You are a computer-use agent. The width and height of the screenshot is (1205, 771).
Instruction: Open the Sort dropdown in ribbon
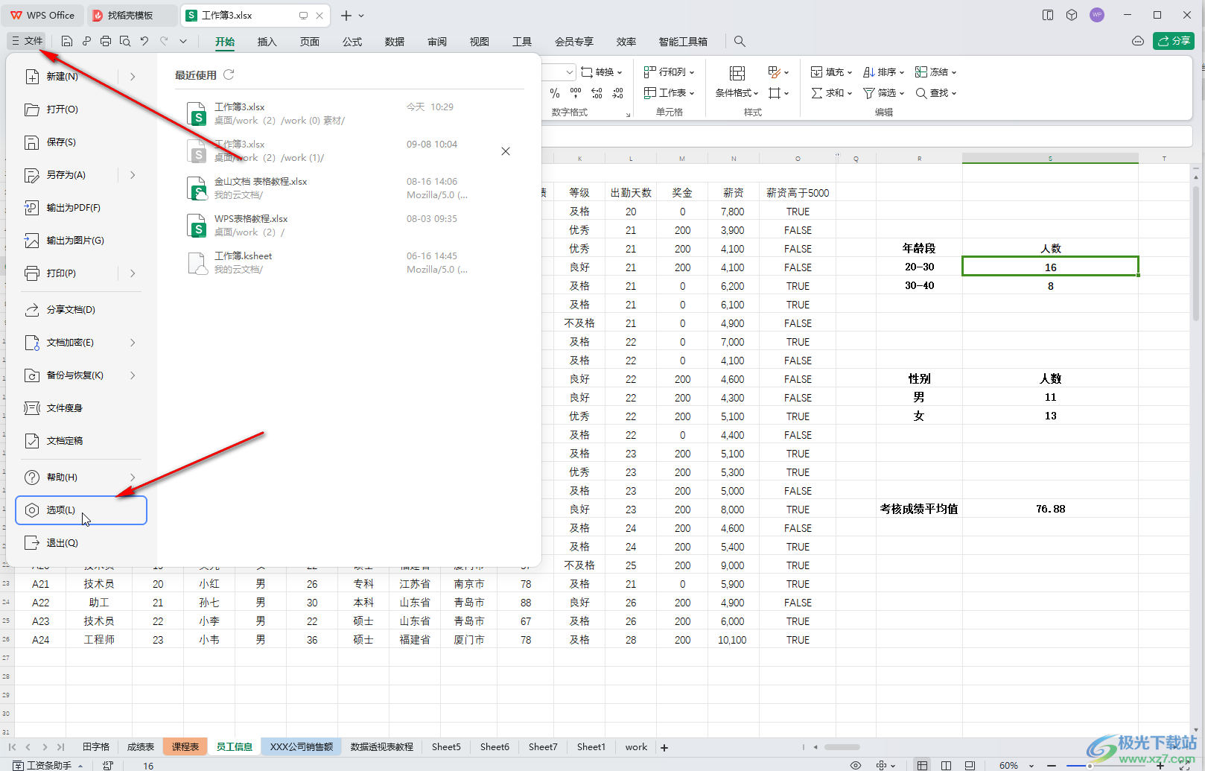click(883, 72)
